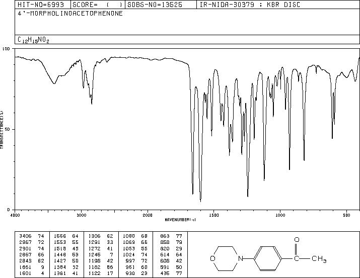
Task: Click the ring O atom of morpholine
Action: 212,258
